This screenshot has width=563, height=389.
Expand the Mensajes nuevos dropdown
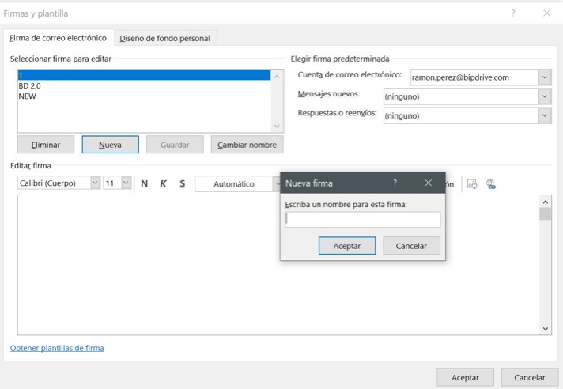[545, 96]
